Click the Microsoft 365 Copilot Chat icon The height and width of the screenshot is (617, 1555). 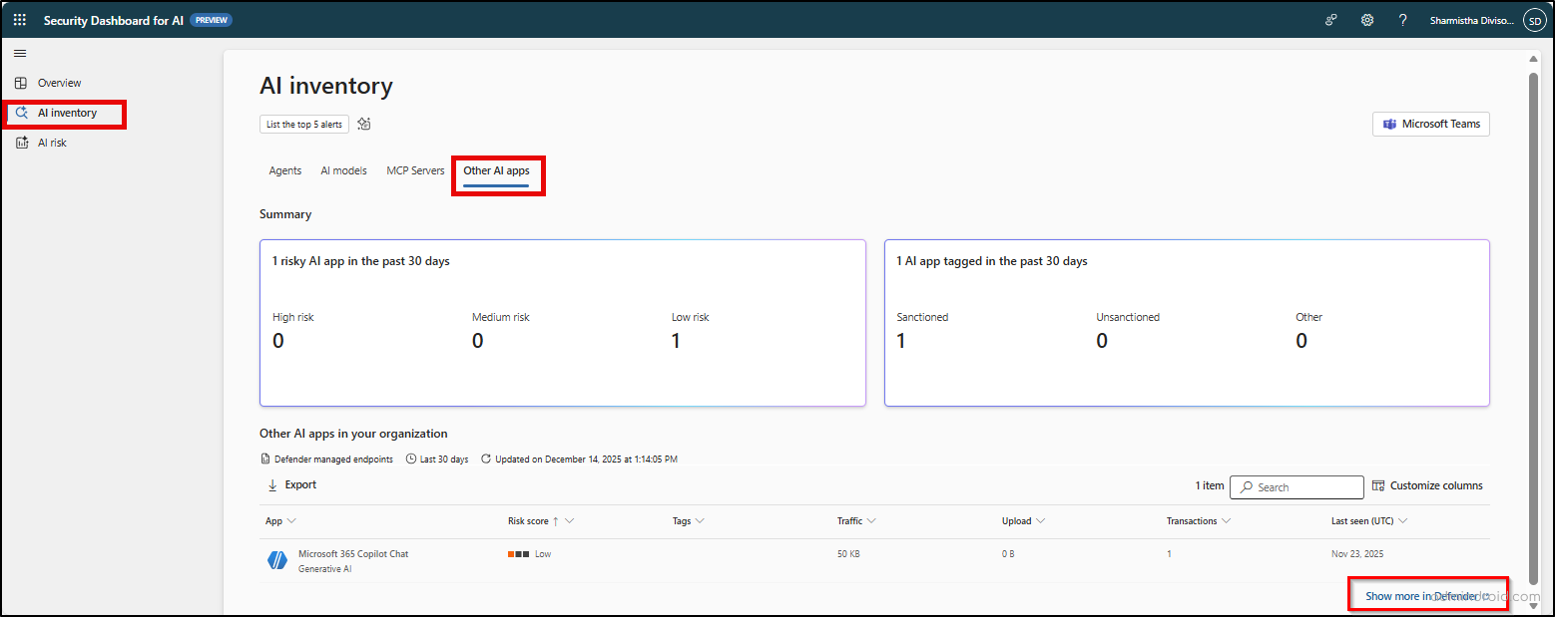click(x=276, y=560)
